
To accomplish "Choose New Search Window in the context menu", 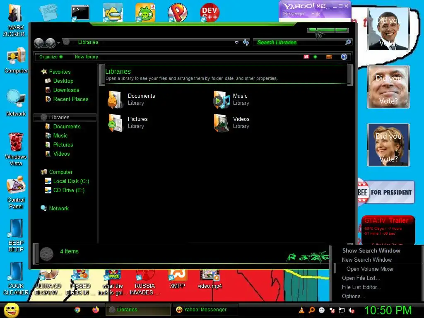I will [367, 260].
